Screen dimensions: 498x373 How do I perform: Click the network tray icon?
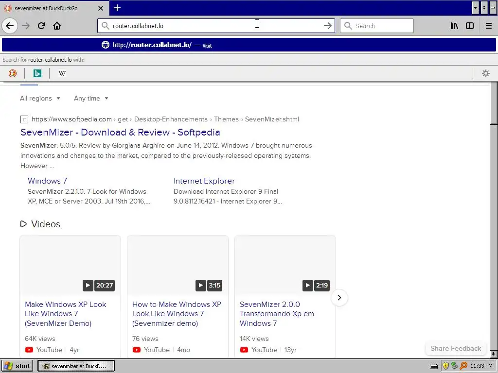point(455,366)
